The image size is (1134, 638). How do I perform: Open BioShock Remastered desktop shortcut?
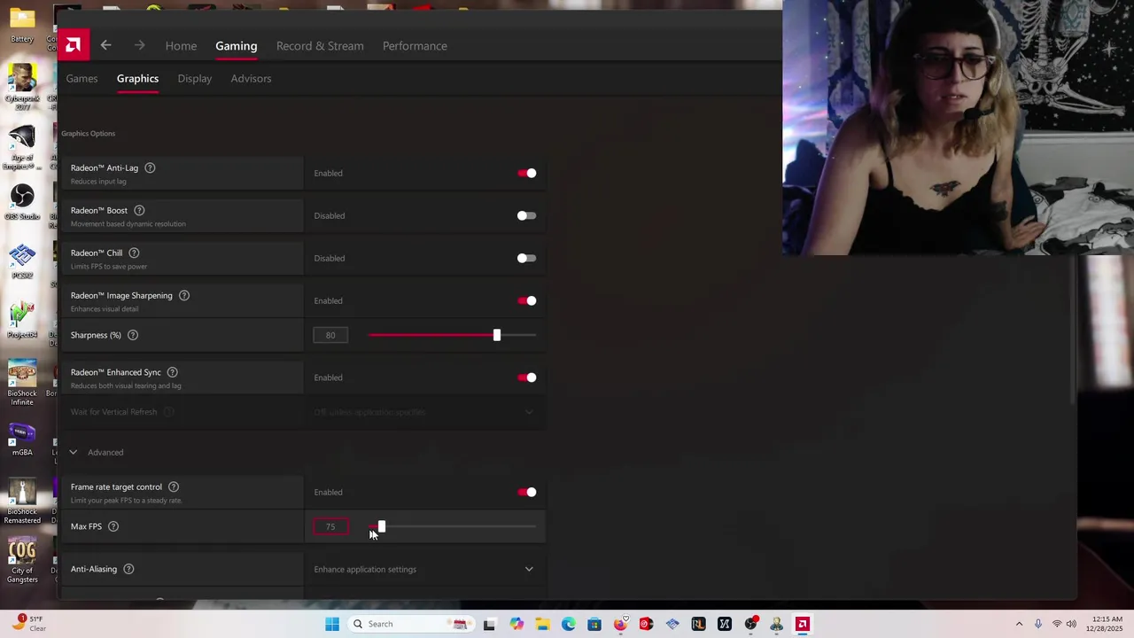pyautogui.click(x=22, y=502)
